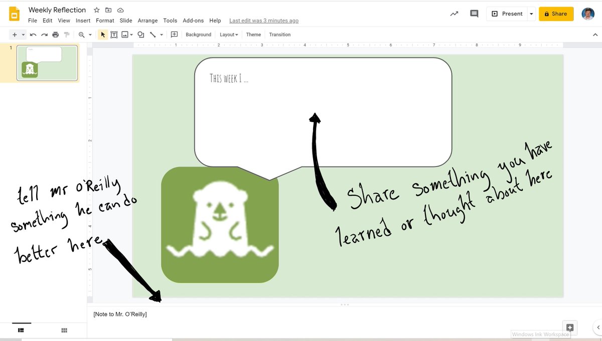
Task: Click the Background button
Action: [x=198, y=35]
